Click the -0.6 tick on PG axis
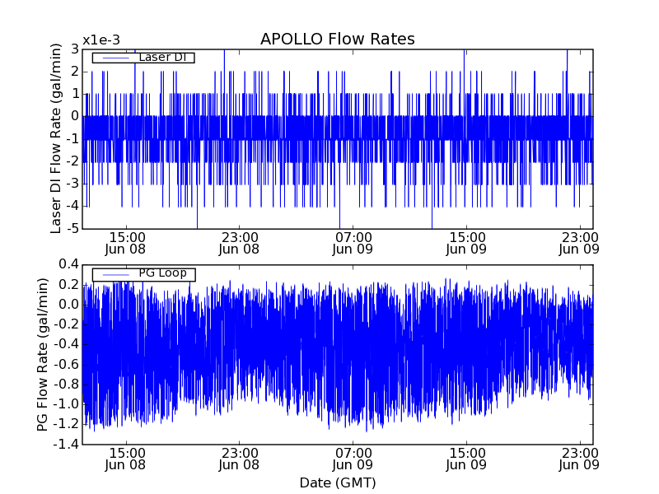The width and height of the screenshot is (659, 494). pyautogui.click(x=66, y=364)
